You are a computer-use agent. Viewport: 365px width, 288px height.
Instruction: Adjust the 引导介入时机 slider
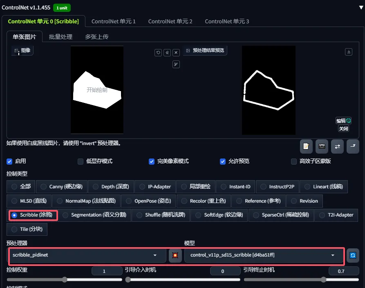[x=183, y=279]
